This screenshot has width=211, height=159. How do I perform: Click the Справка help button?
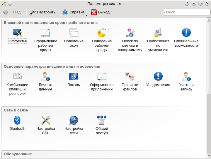tap(73, 12)
